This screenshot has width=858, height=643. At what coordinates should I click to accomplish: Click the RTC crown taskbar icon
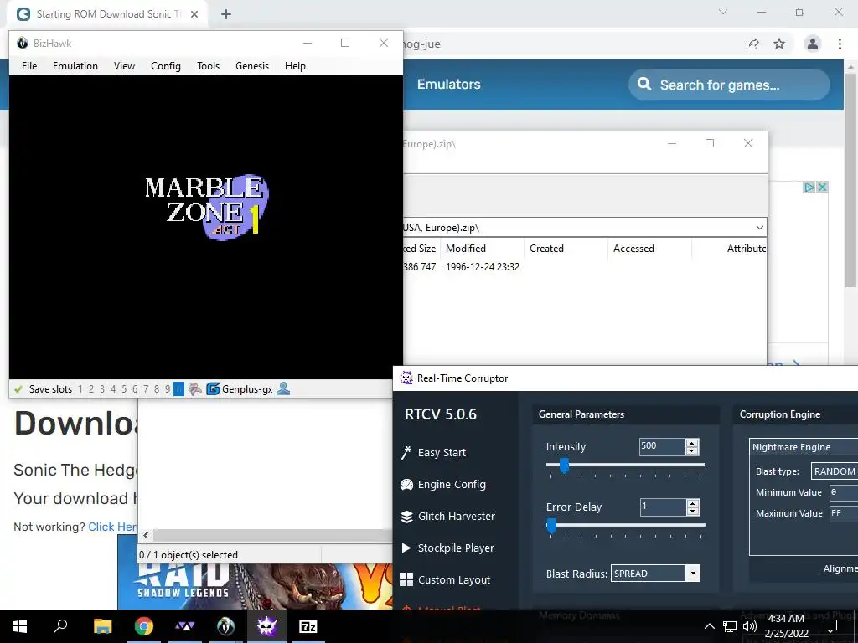[x=267, y=626]
